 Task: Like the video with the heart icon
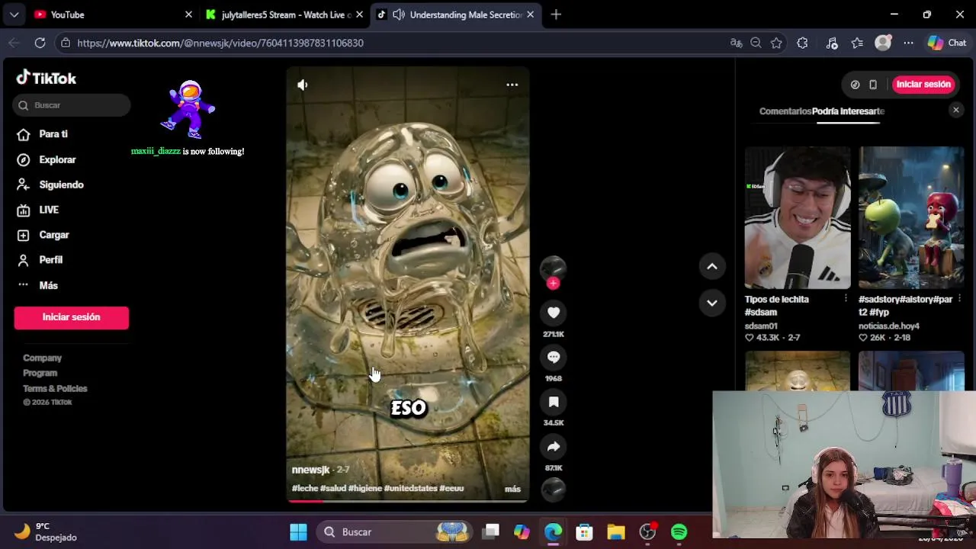tap(554, 313)
